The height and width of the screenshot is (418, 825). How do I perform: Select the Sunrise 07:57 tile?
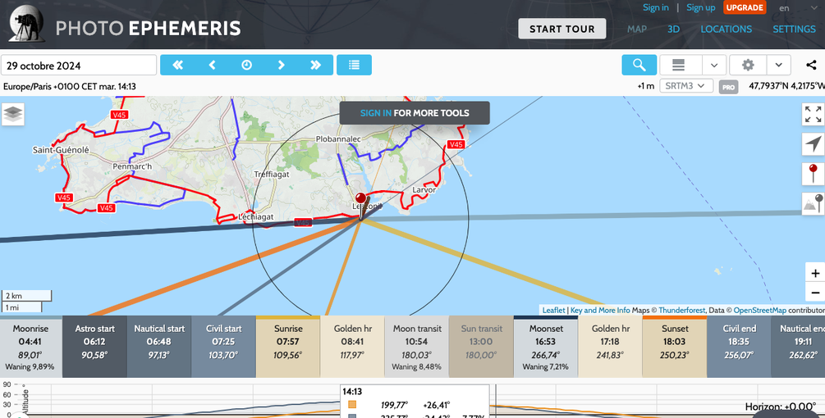pos(288,347)
